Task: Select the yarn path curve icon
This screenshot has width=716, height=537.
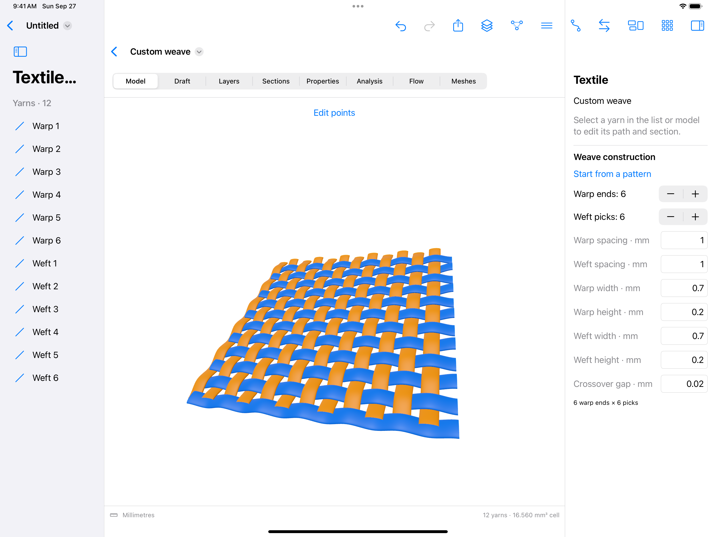Action: (576, 25)
